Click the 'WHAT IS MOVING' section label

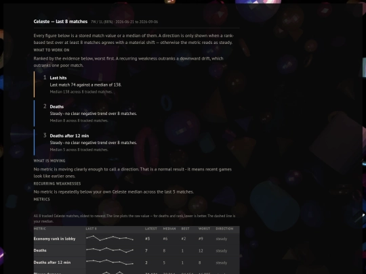(49, 161)
